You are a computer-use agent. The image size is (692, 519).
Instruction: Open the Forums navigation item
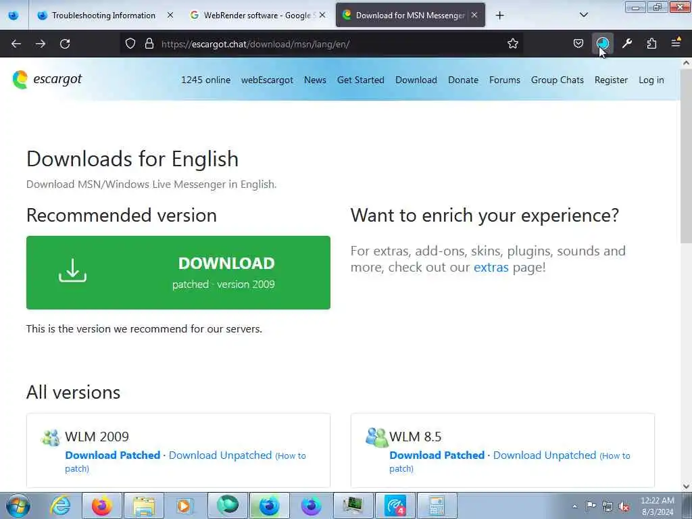tap(504, 80)
